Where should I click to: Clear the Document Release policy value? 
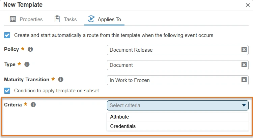click(x=244, y=50)
